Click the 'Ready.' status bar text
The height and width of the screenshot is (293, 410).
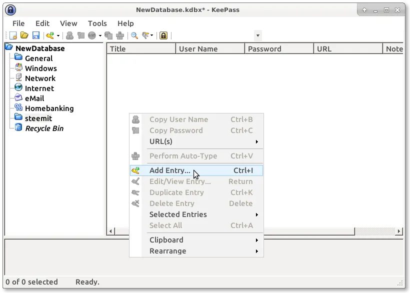coord(87,282)
